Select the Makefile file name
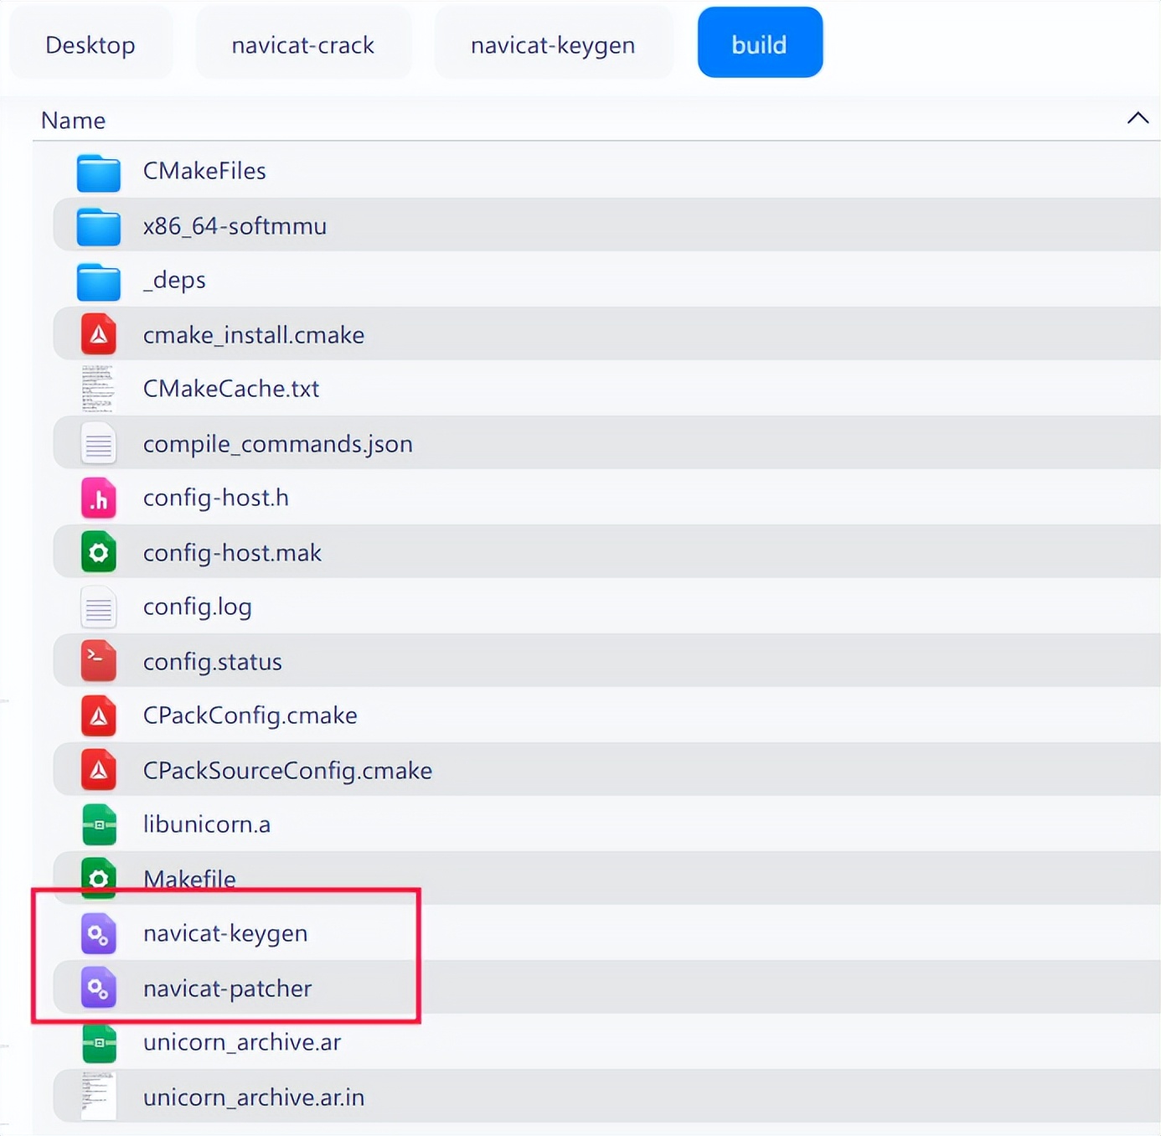1161x1136 pixels. [189, 879]
